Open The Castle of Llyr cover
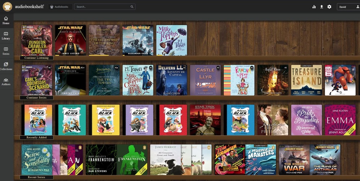Viewport: 360px width, 181px height. (x=205, y=80)
